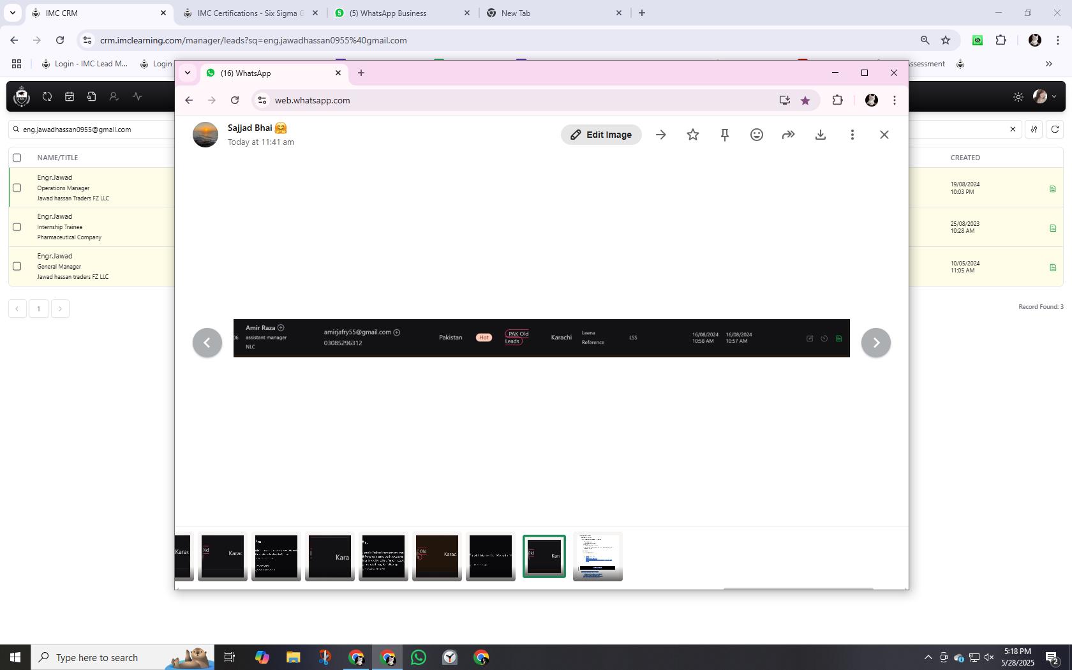Toggle select-all leads checkbox

click(x=17, y=158)
